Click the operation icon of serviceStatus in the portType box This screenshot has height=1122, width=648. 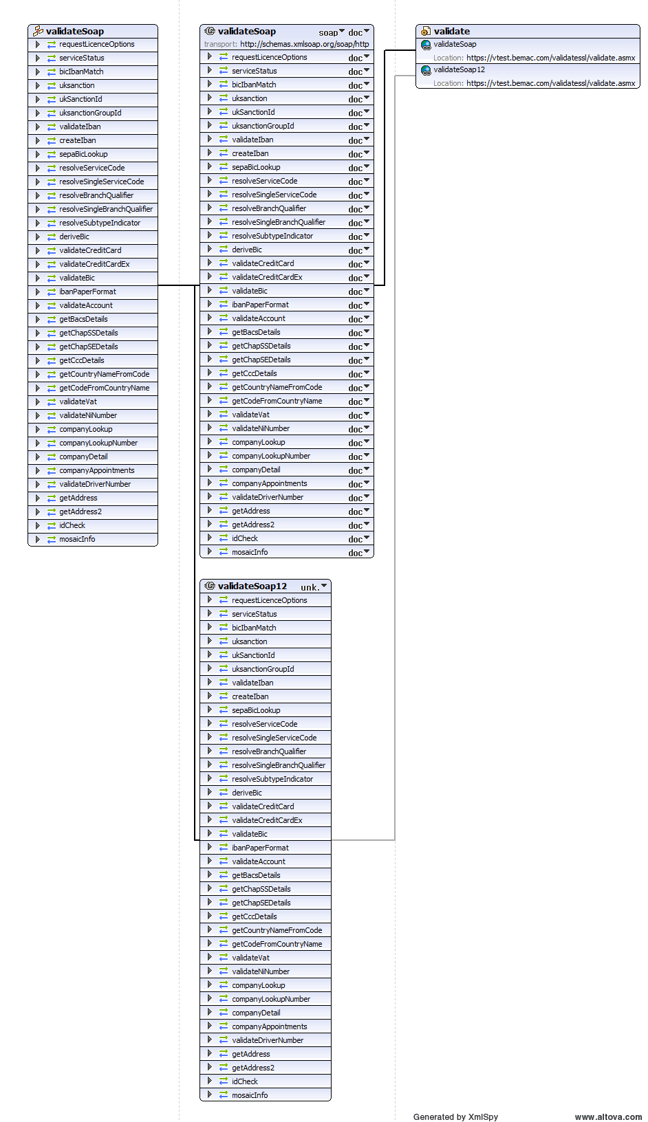coord(52,58)
